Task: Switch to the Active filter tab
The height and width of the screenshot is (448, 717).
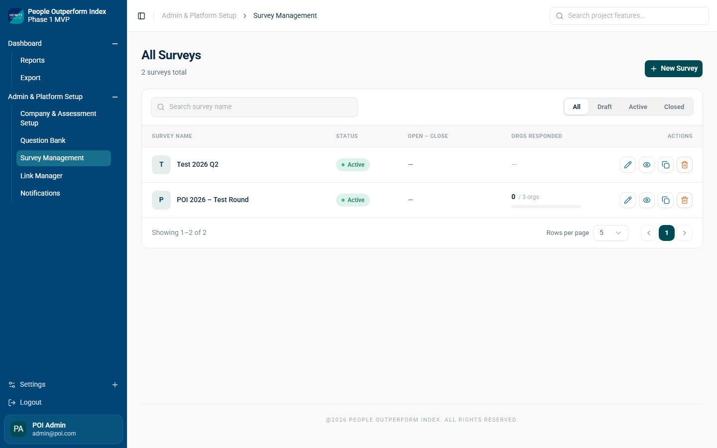Action: pos(638,107)
